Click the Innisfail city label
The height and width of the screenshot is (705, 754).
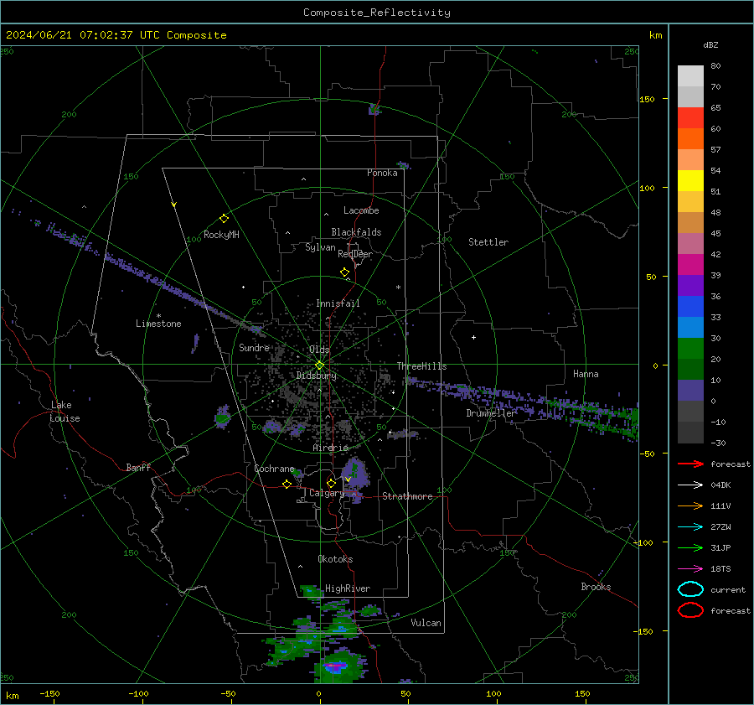pyautogui.click(x=338, y=303)
